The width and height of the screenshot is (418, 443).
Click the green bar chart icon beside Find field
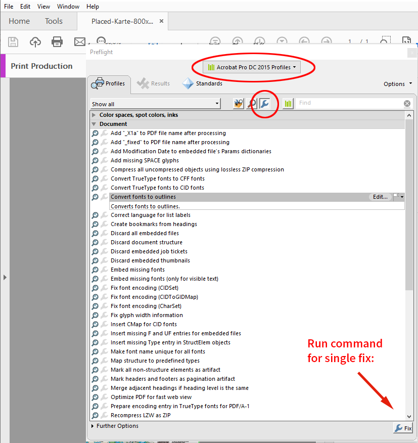[x=288, y=103]
